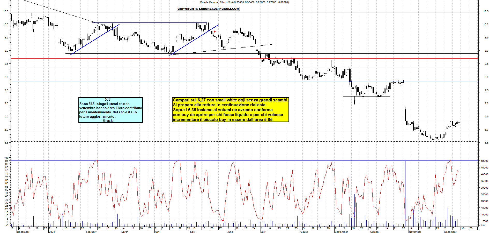The height and width of the screenshot is (233, 489).
Task: Click the 5.5 label on the left price axis
Action: tap(6, 143)
